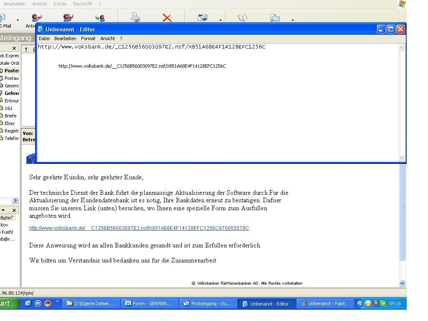The width and height of the screenshot is (428, 321).
Task: Open the Send/Receive dropdown arrow
Action: point(220,20)
